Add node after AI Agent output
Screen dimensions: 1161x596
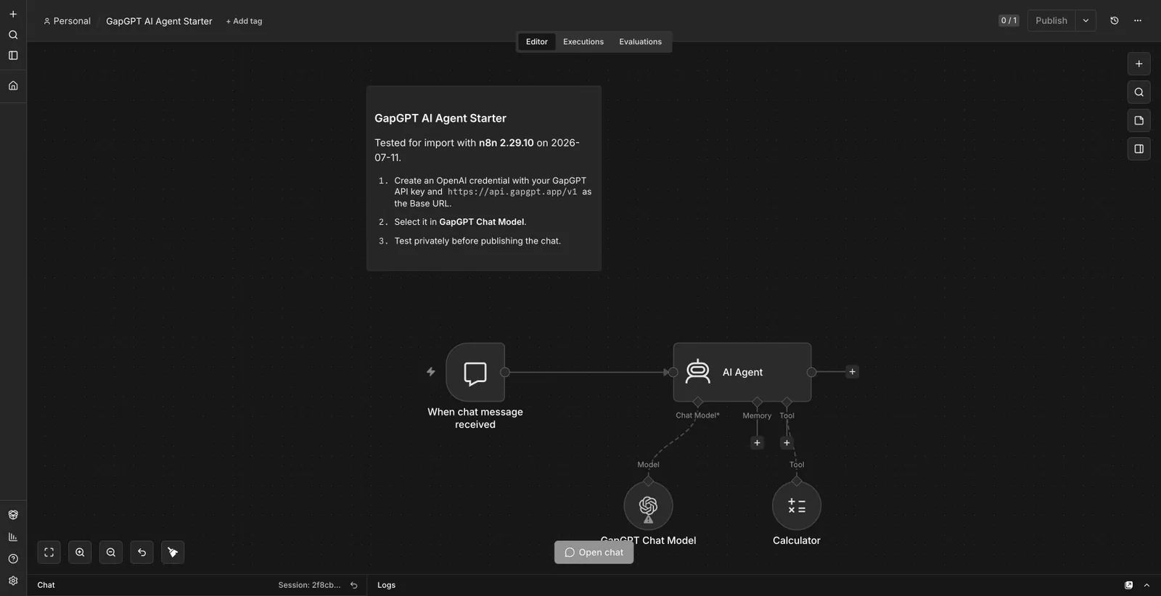click(x=853, y=372)
